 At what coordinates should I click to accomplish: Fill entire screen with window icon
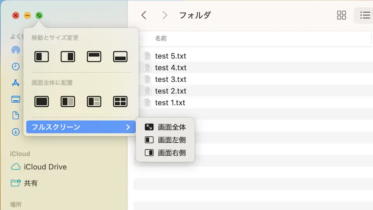42,101
